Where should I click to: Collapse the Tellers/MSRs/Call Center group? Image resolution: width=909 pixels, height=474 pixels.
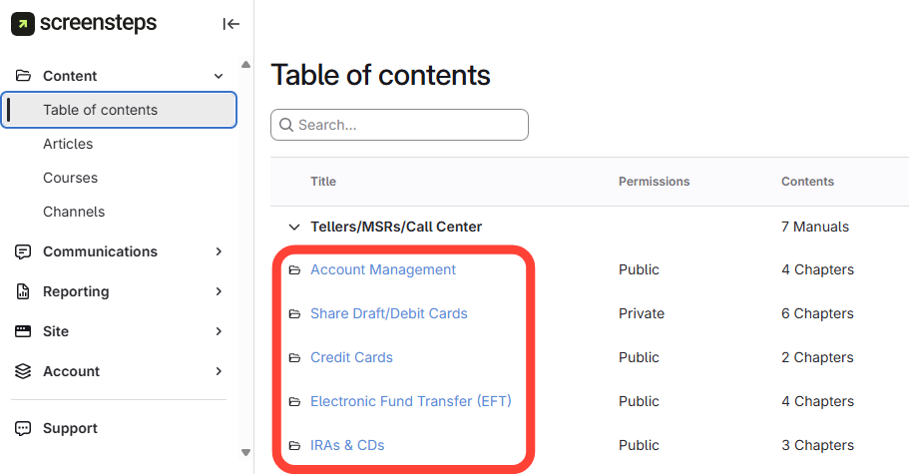pyautogui.click(x=293, y=227)
